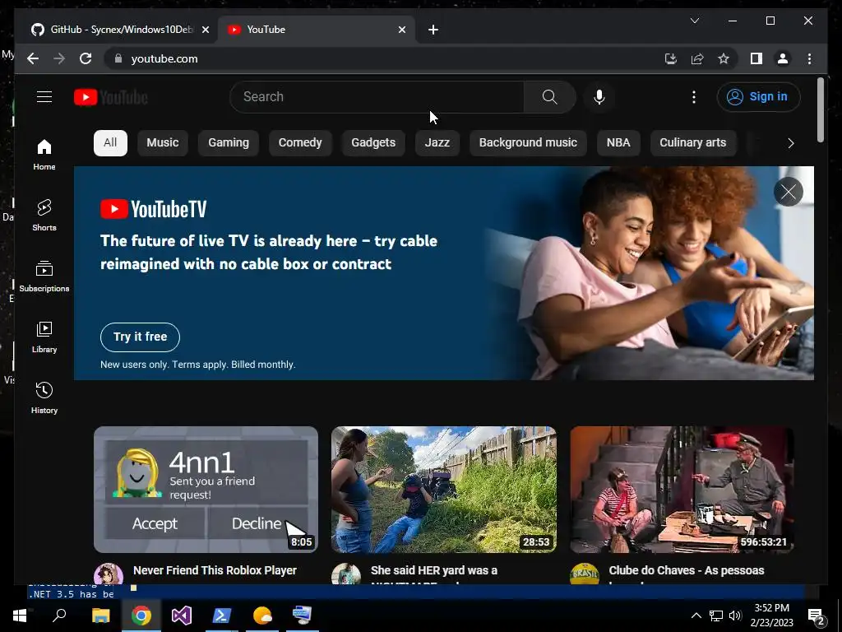This screenshot has width=842, height=632.
Task: Open History in sidebar
Action: pyautogui.click(x=44, y=397)
